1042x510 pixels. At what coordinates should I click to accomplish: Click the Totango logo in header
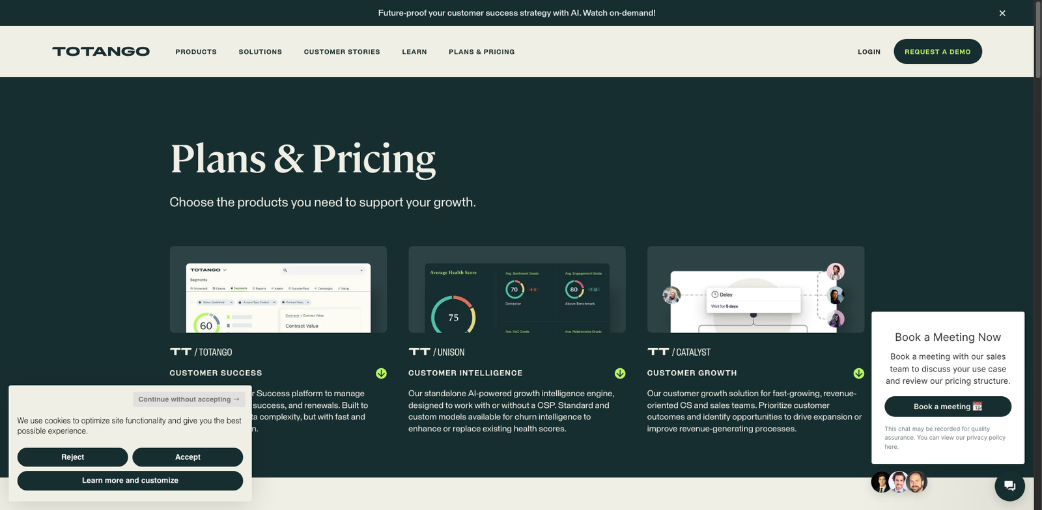[x=101, y=51]
